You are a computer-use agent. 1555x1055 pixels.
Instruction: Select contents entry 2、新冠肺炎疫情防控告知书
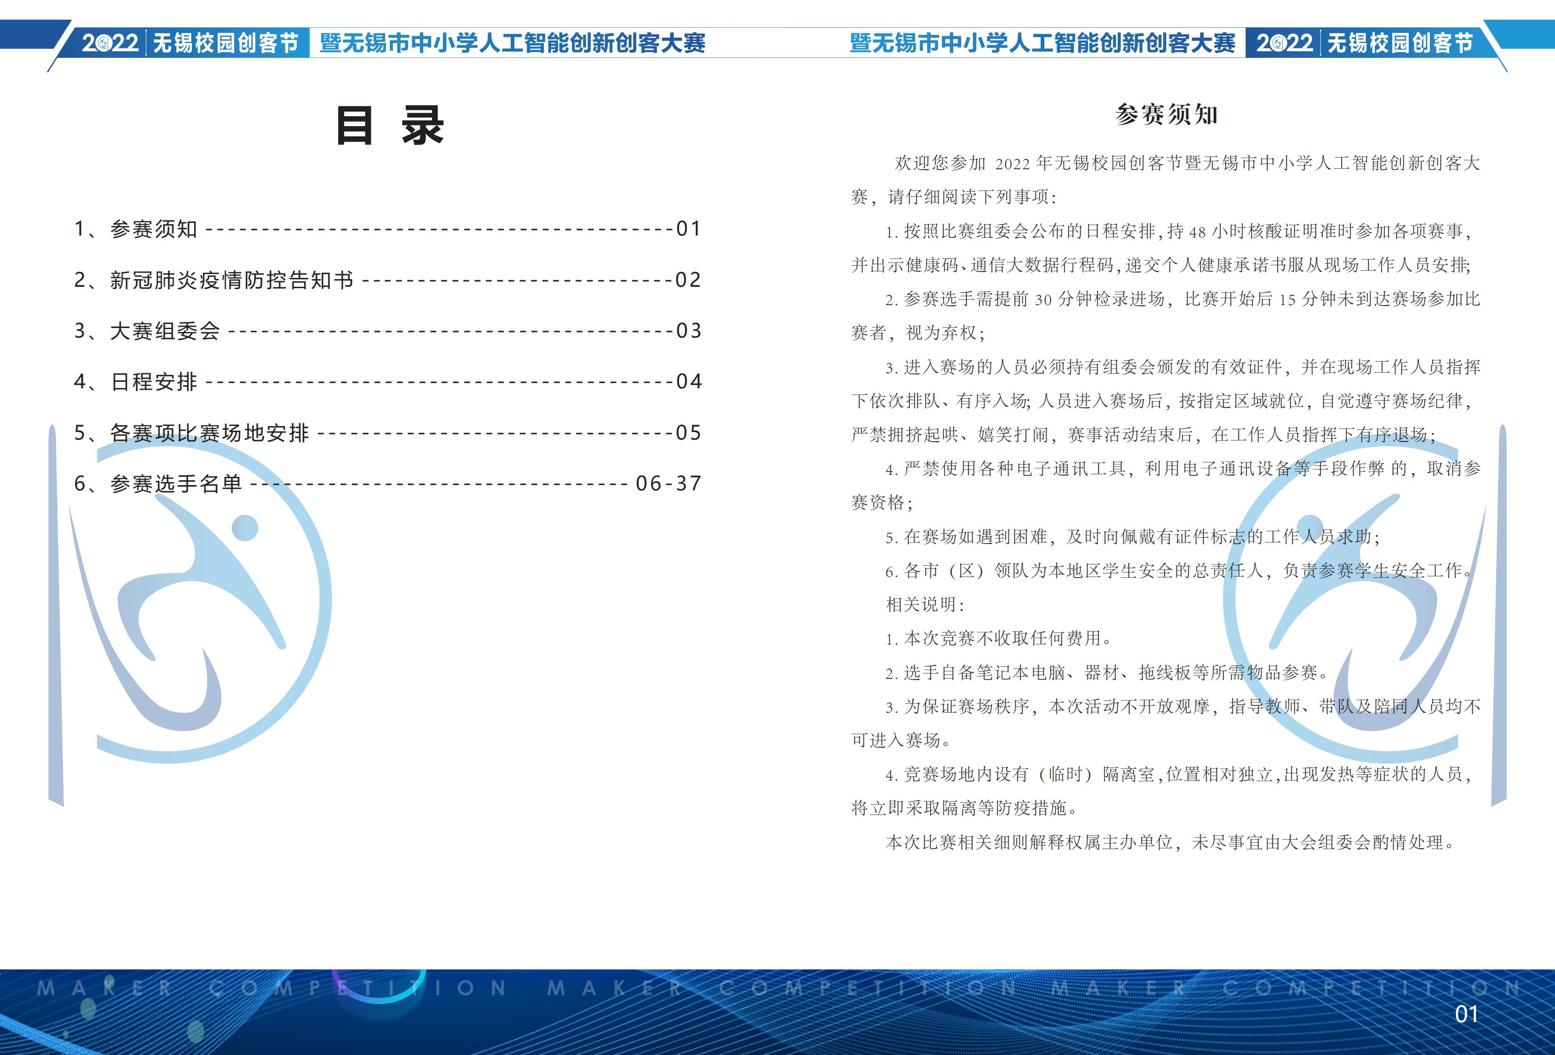[387, 280]
